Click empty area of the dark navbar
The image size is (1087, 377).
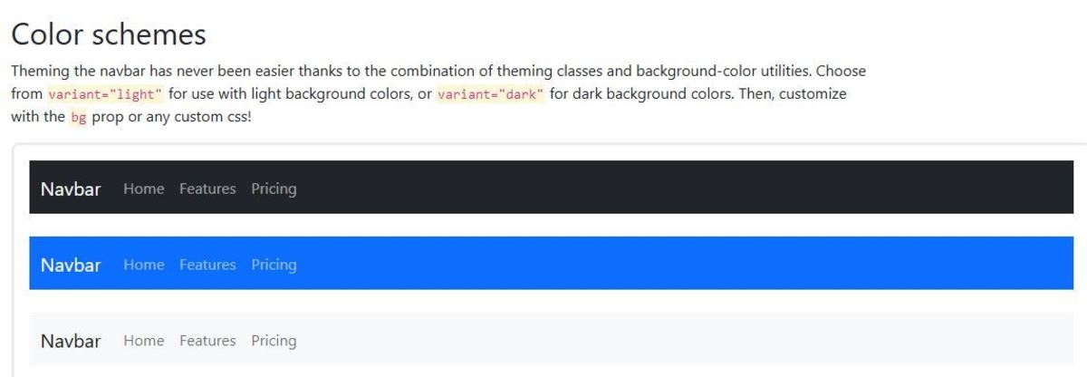679,188
